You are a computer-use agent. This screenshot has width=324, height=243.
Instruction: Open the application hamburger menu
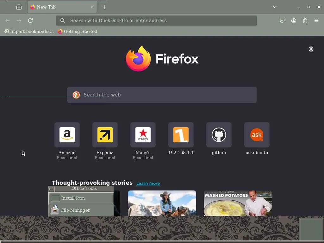[316, 21]
